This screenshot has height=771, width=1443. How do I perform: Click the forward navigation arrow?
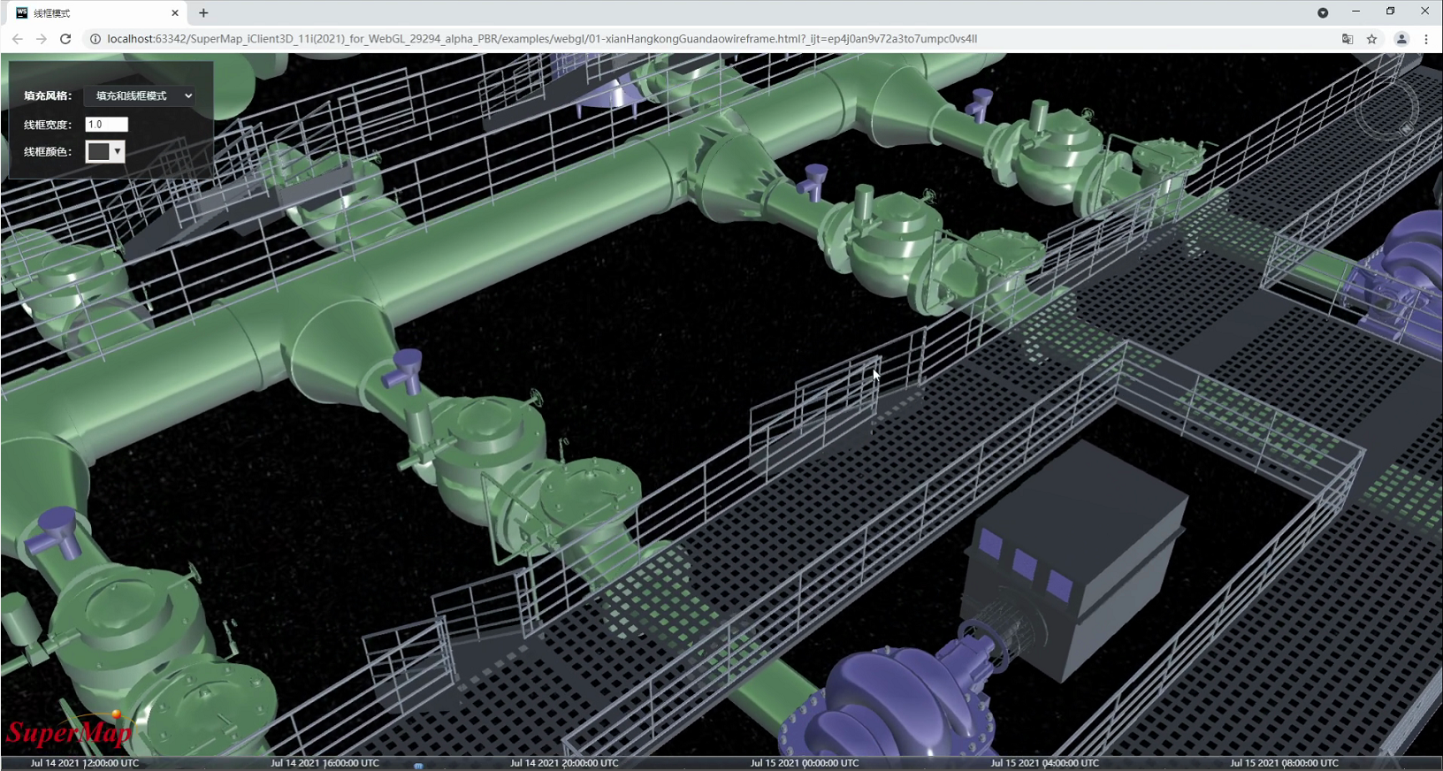coord(42,39)
